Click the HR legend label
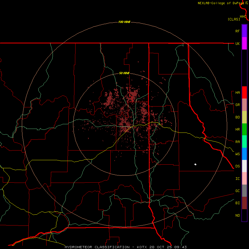Image resolution: width=249 pixels, height=249 pixels. pyautogui.click(x=238, y=129)
